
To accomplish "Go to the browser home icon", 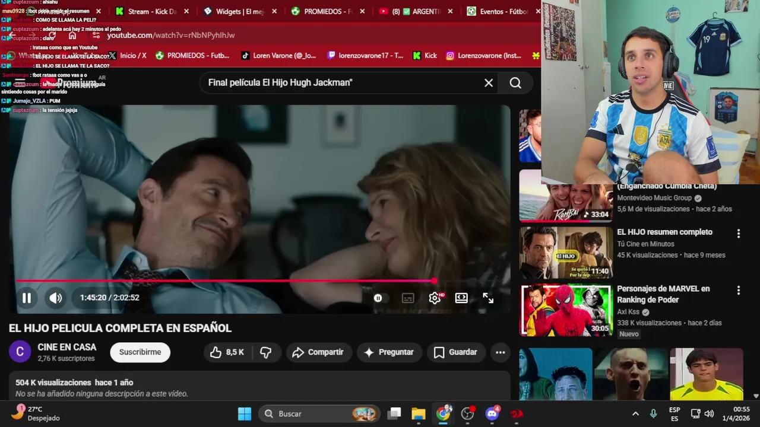I will click(72, 35).
